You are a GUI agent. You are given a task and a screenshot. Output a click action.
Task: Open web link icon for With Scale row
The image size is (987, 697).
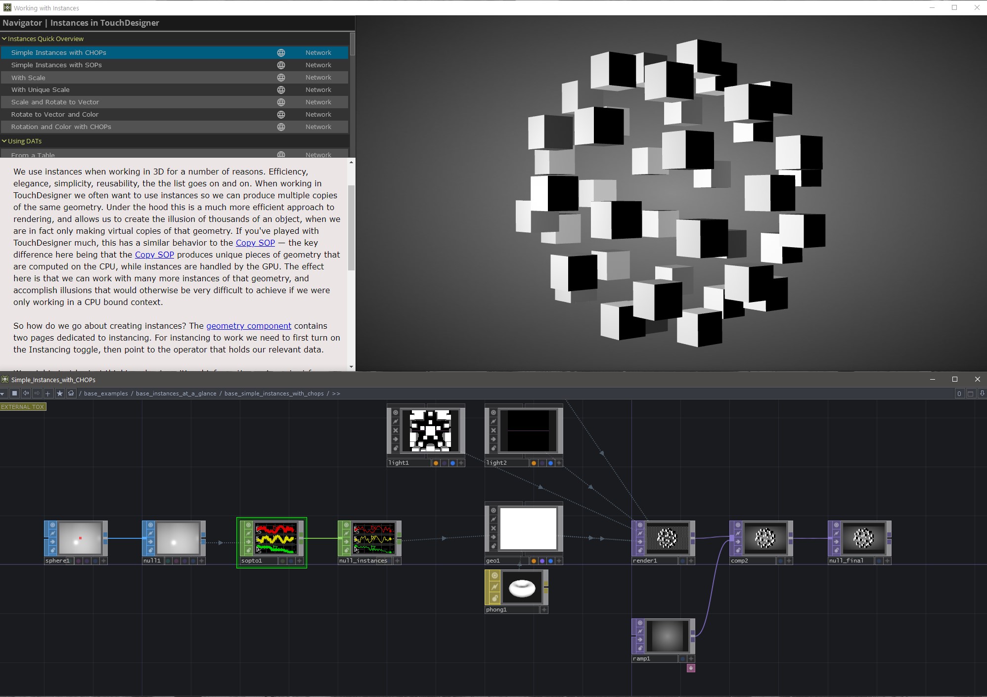coord(281,77)
